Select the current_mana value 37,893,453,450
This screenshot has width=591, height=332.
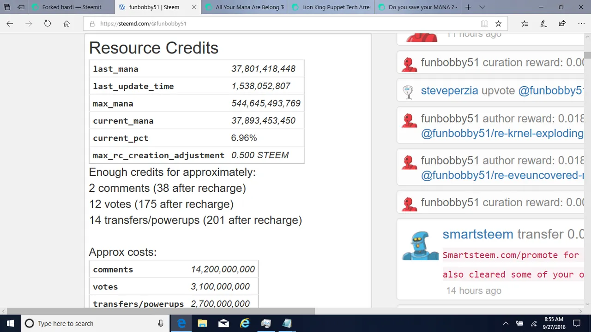[263, 120]
